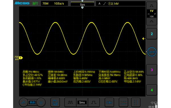Increase time base with single-pulse icon
This screenshot has width=171, height=108.
(94, 102)
